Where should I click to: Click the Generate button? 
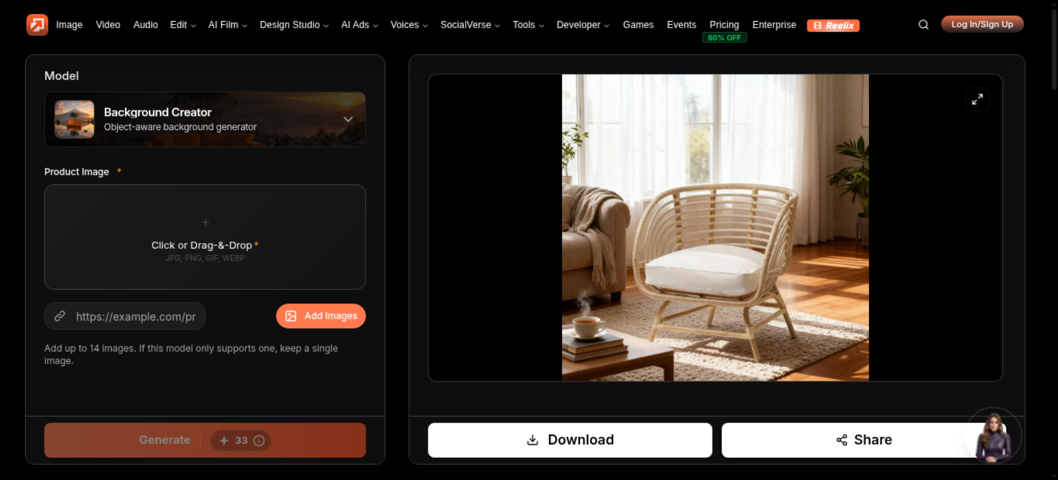(205, 440)
